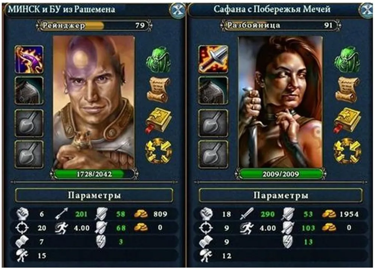Click Safana's flaming sword weapon slot

(x=213, y=60)
